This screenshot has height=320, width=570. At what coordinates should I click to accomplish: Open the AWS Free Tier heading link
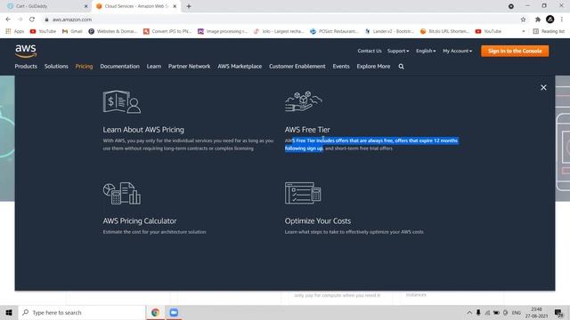click(x=307, y=130)
